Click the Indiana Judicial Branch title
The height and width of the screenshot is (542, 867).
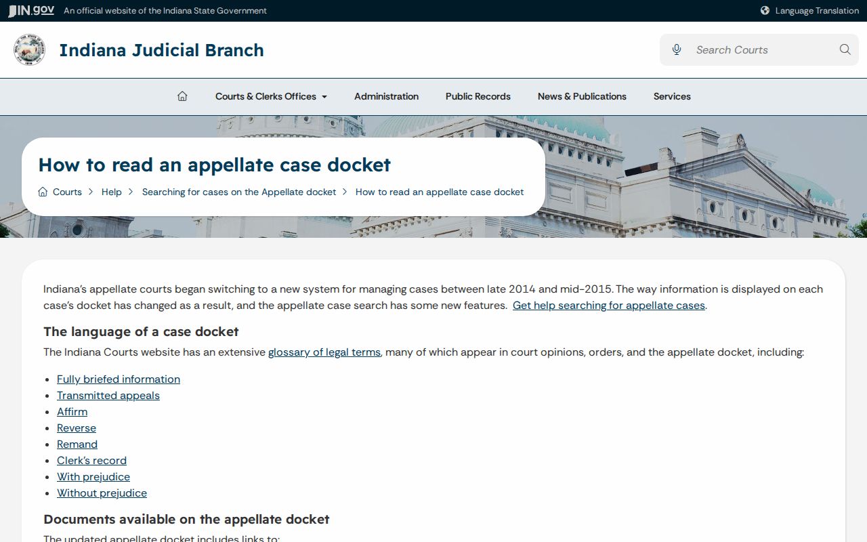point(161,50)
